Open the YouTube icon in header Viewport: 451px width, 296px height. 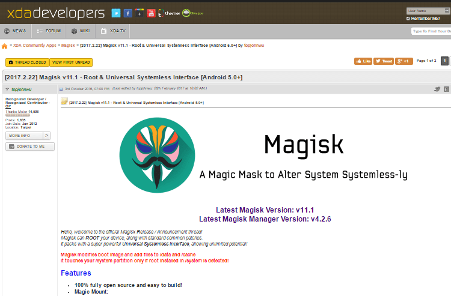click(x=151, y=13)
